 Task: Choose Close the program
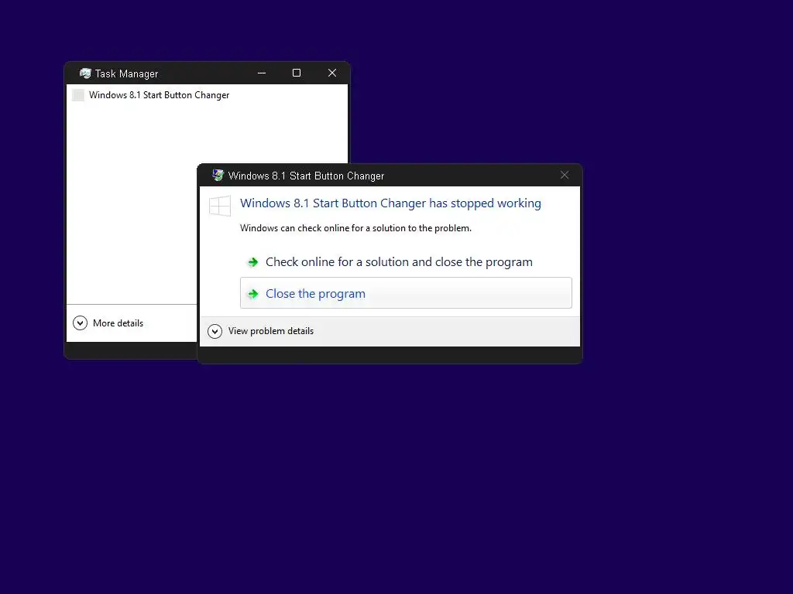(x=406, y=293)
